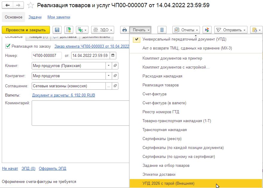Screen dimensions: 263x188
Task: Toggle the УПД checkmark in the print menu
Action: click(137, 39)
